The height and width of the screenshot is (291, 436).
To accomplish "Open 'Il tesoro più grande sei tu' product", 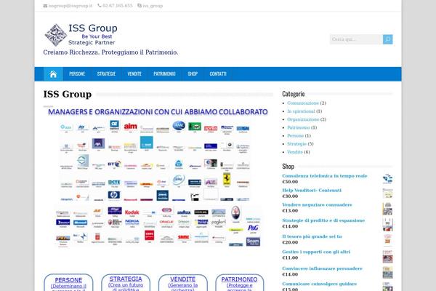I will [x=317, y=236].
